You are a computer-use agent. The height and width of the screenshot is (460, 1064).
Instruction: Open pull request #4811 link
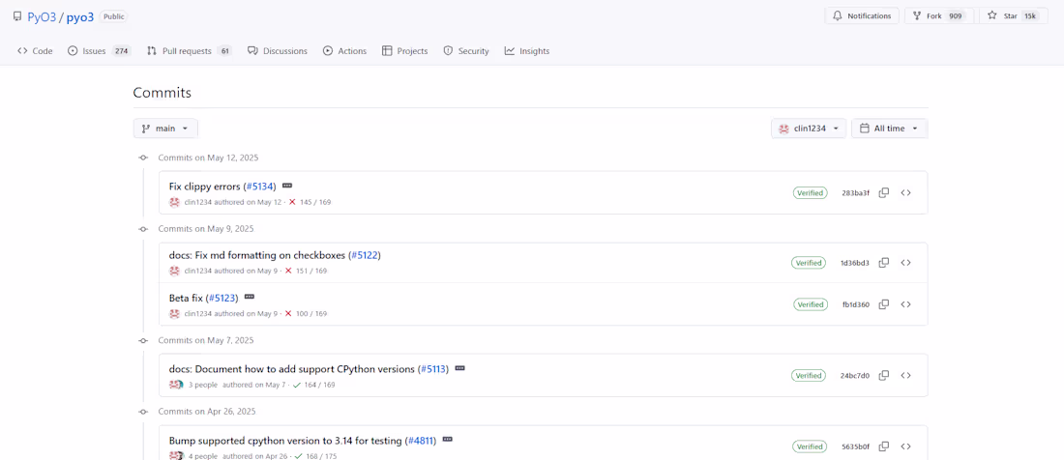(x=421, y=441)
